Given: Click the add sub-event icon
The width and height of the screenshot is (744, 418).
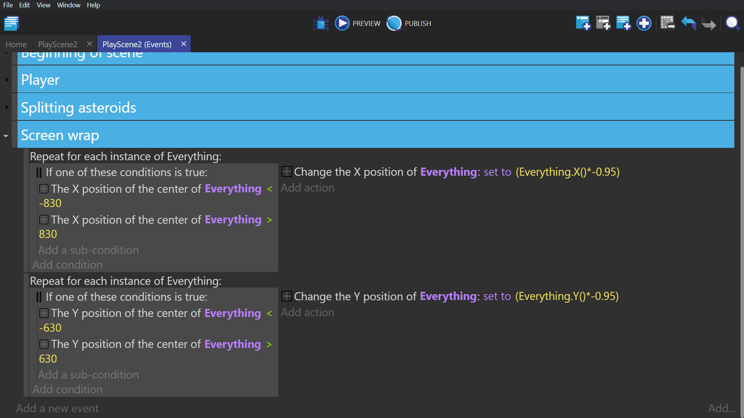Looking at the screenshot, I should pos(603,23).
